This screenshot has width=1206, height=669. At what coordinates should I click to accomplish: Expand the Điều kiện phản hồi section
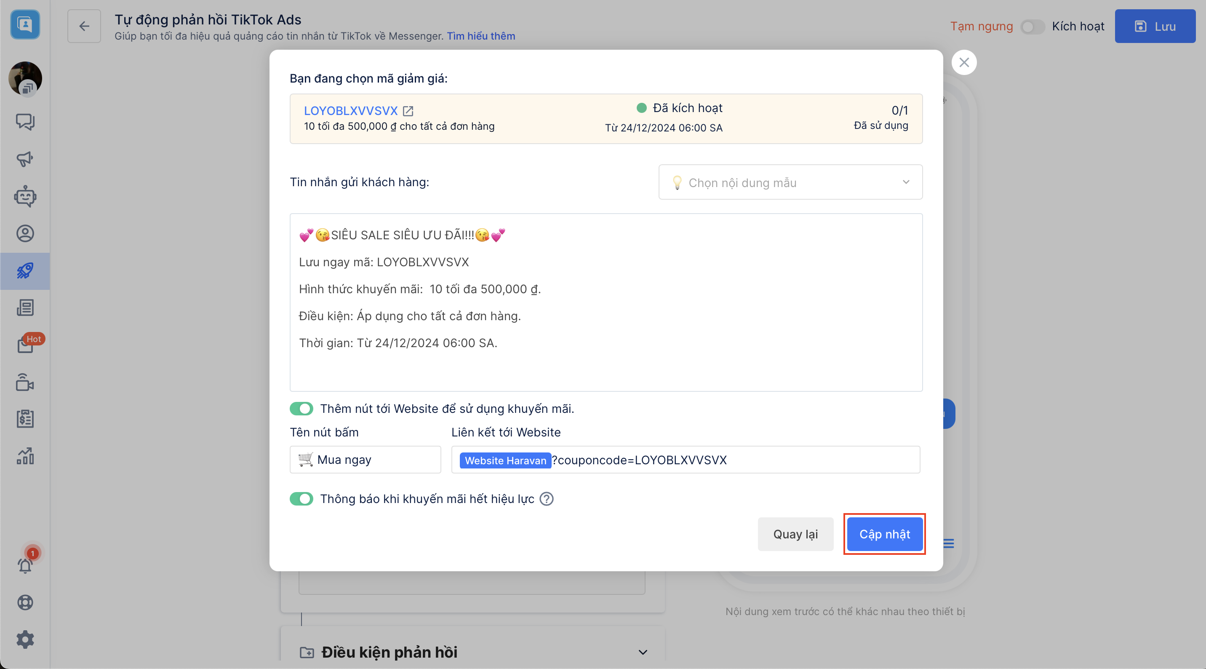pos(642,652)
